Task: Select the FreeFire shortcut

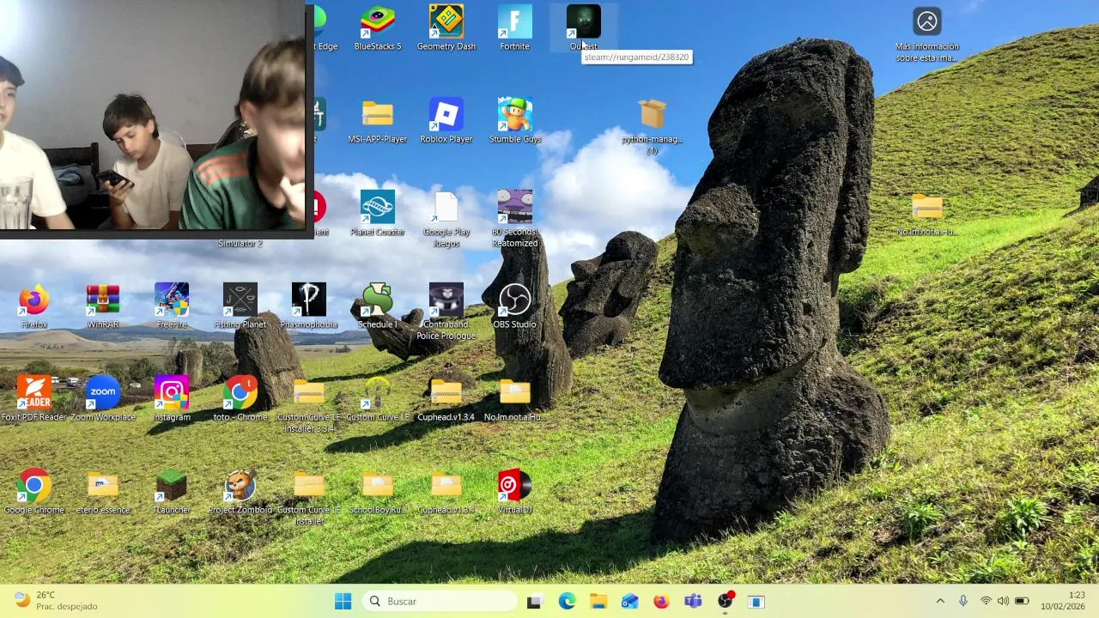Action: click(x=172, y=306)
